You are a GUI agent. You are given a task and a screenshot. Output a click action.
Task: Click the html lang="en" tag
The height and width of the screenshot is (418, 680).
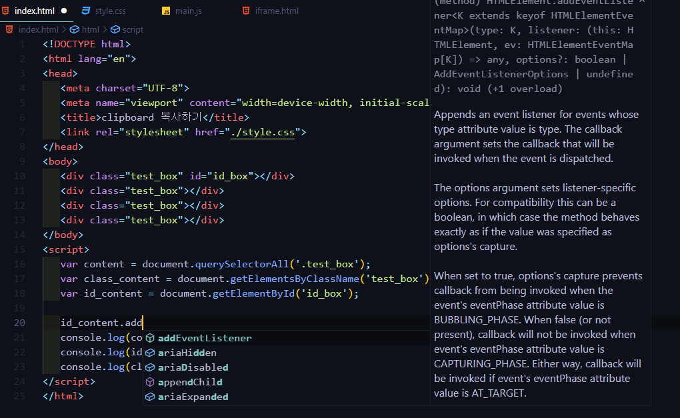[x=89, y=59]
